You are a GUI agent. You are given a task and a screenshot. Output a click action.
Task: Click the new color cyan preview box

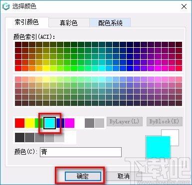click(158, 147)
